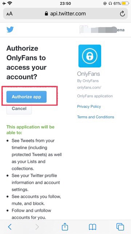Tap the battery indicator in status bar
This screenshot has width=131, height=234.
pos(125,3)
